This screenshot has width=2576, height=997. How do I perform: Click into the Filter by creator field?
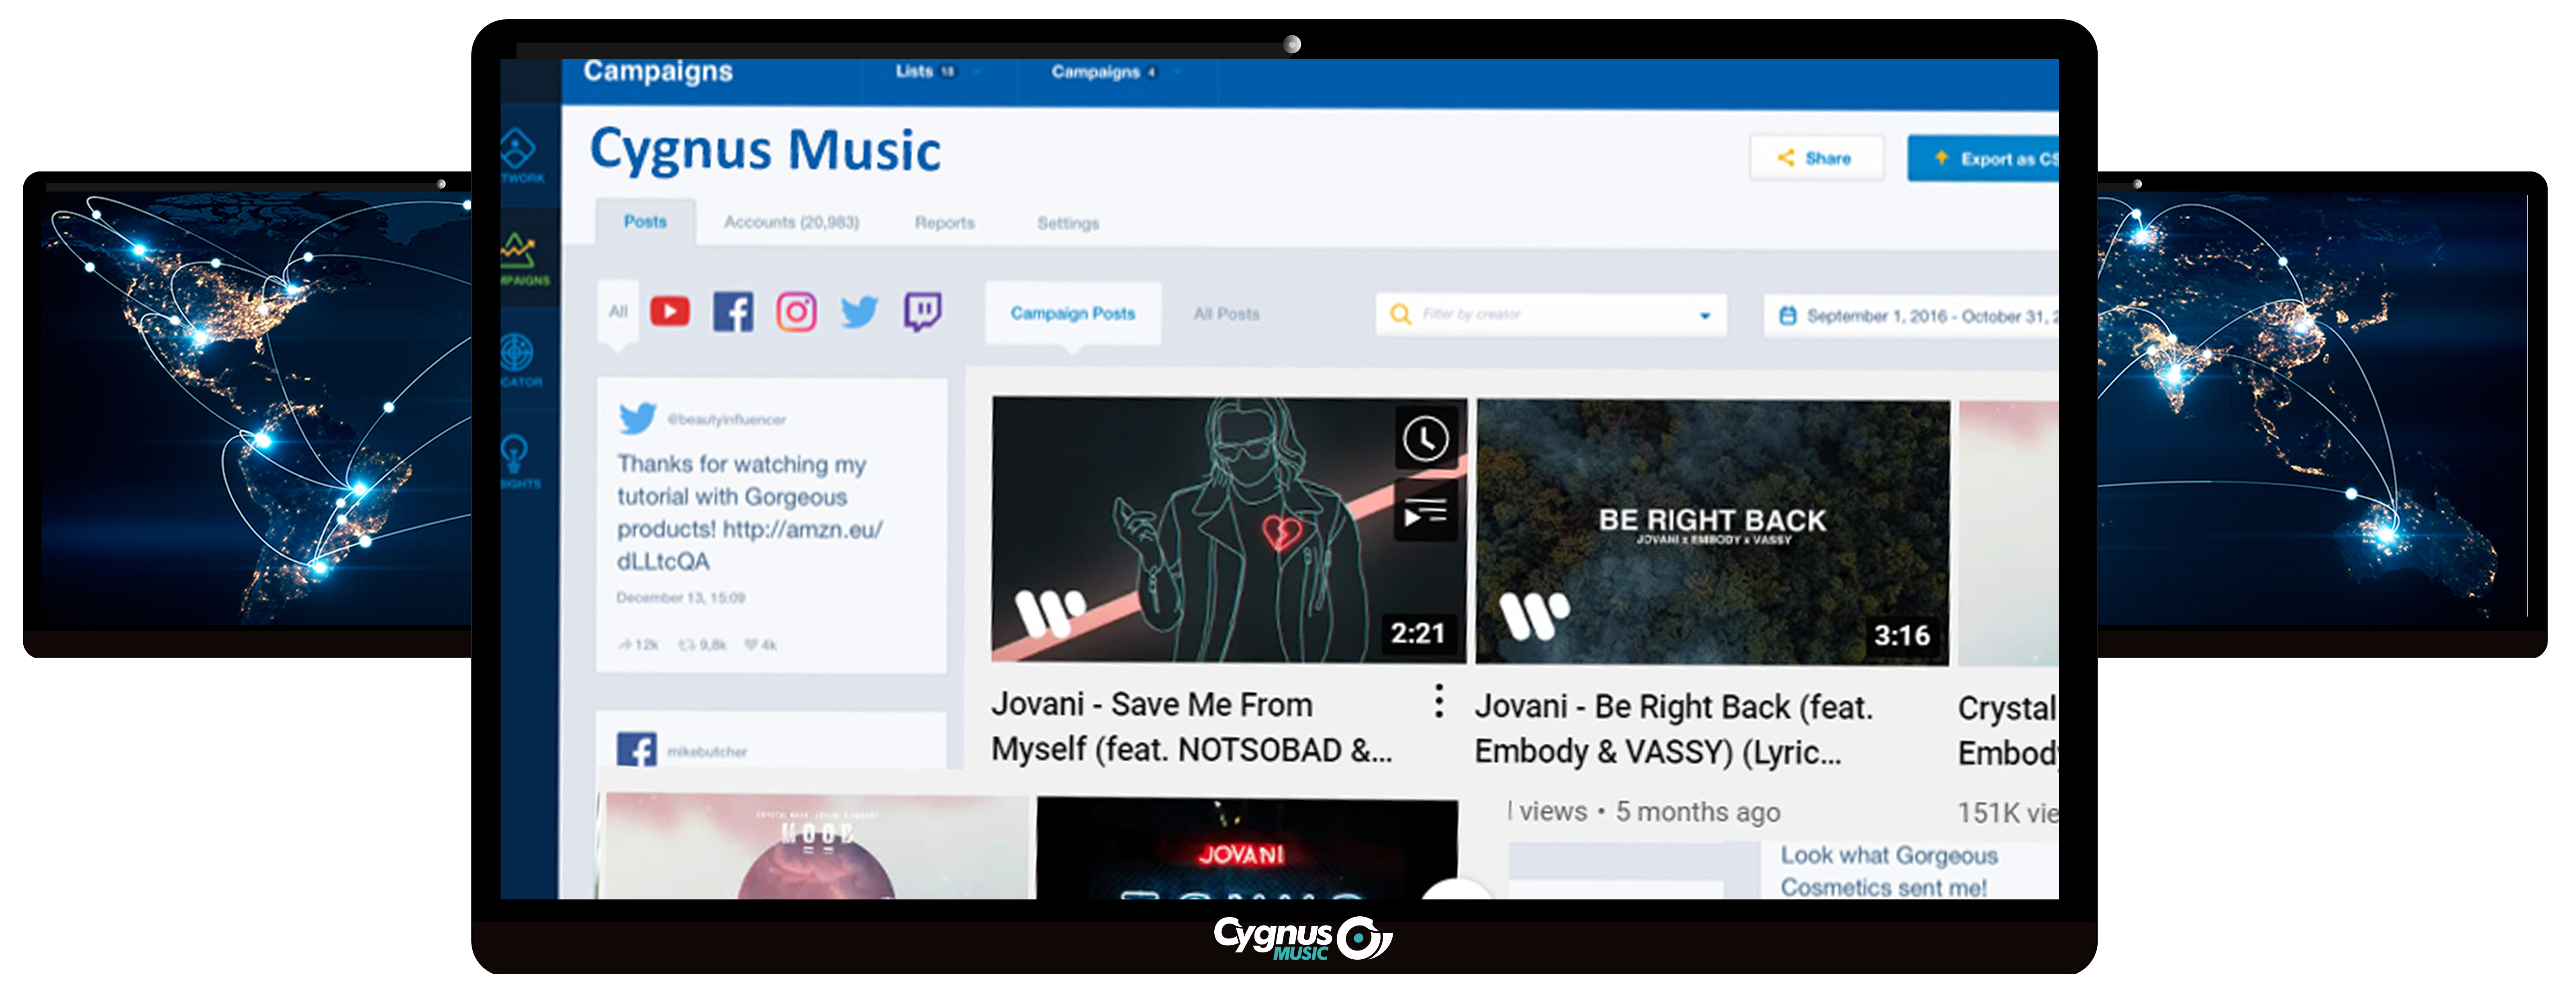(1551, 314)
